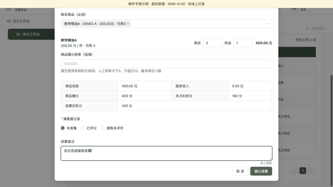Open more-options dots beside 开始
Image resolution: width=333 pixels, height=187 pixels.
point(290,99)
